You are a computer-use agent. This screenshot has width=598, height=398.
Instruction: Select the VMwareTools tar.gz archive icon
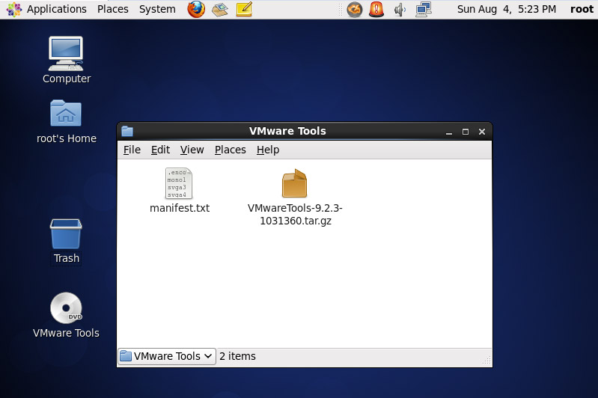coord(294,183)
